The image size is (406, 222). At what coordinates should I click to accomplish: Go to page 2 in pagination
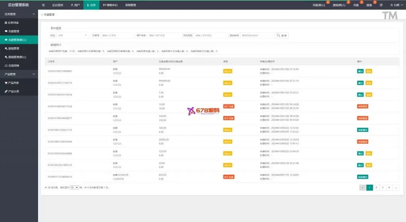(x=376, y=187)
